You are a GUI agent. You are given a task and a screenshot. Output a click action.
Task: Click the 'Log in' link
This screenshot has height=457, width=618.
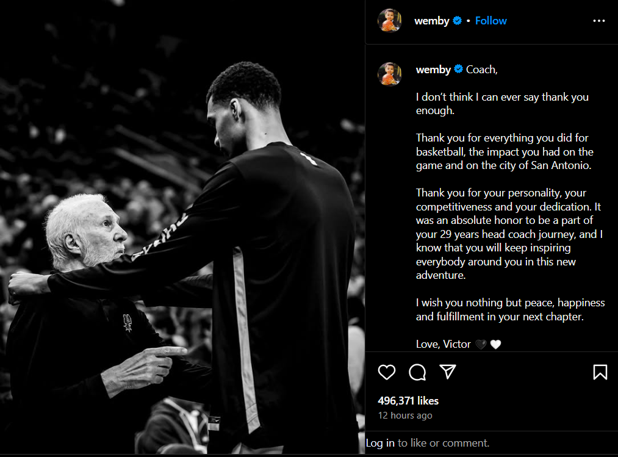(x=380, y=443)
